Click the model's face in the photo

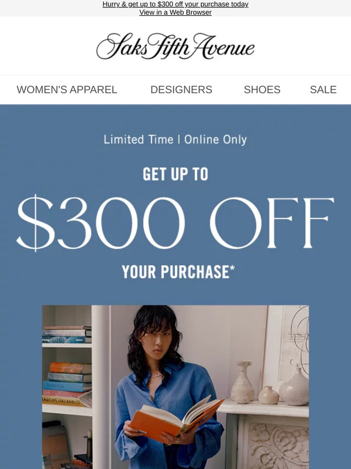click(157, 344)
